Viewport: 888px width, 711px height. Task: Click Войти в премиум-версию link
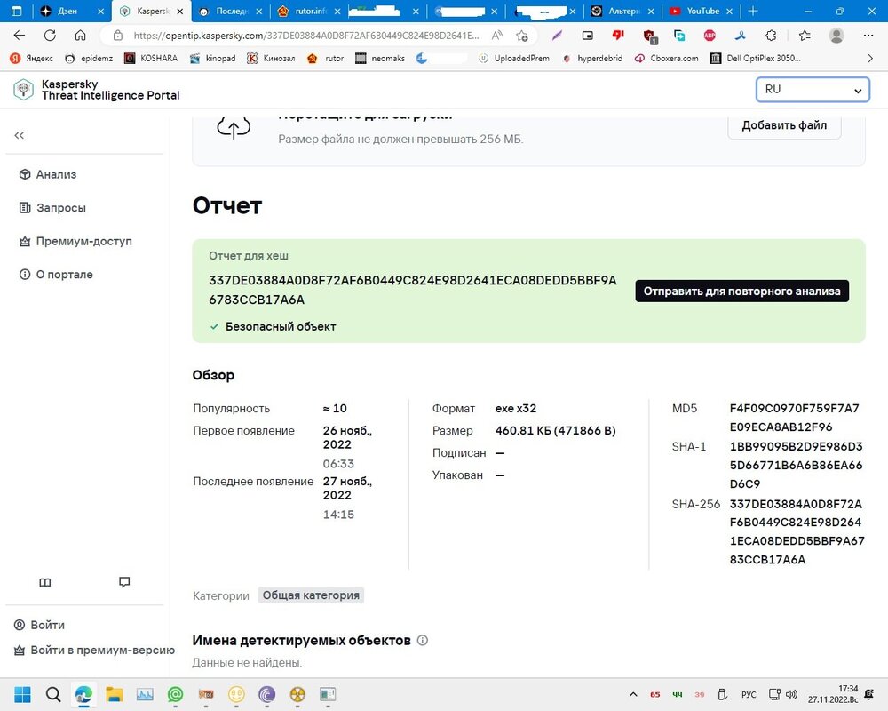pyautogui.click(x=102, y=651)
